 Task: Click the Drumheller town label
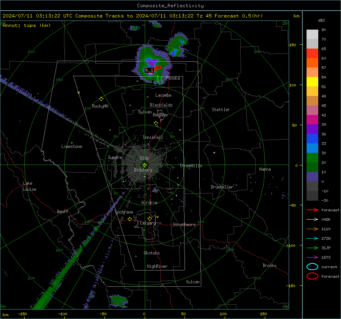click(222, 187)
